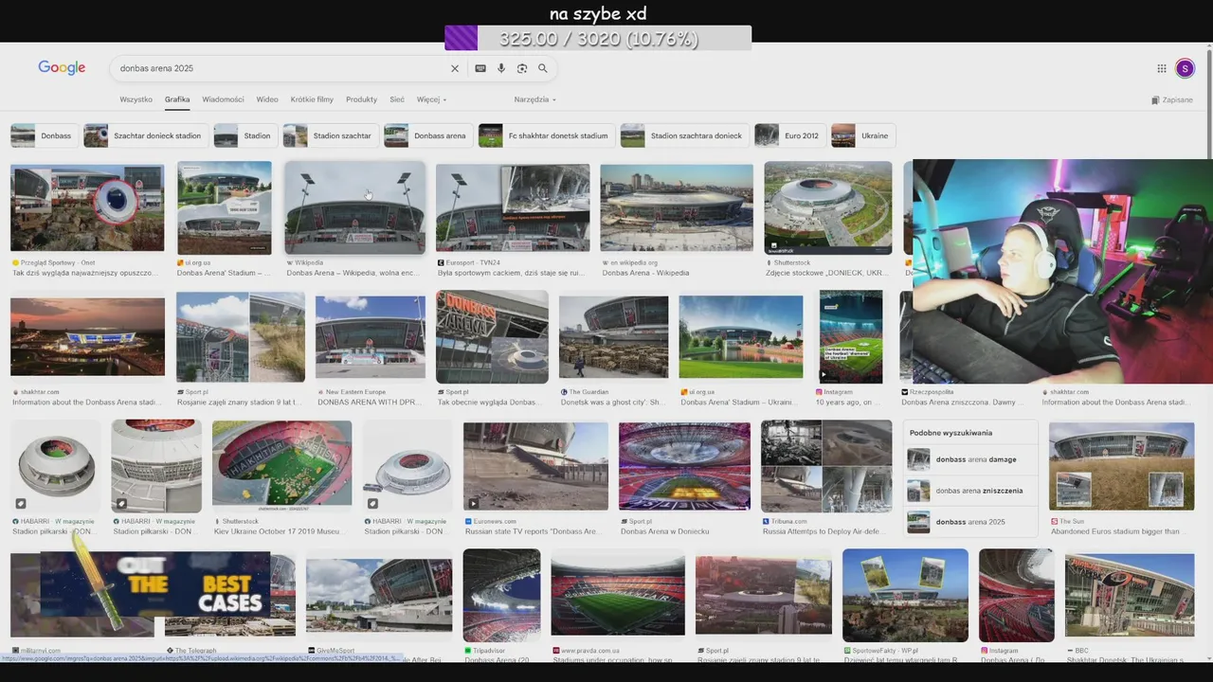1213x682 pixels.
Task: Select the Donbass filter chip
Action: (43, 135)
